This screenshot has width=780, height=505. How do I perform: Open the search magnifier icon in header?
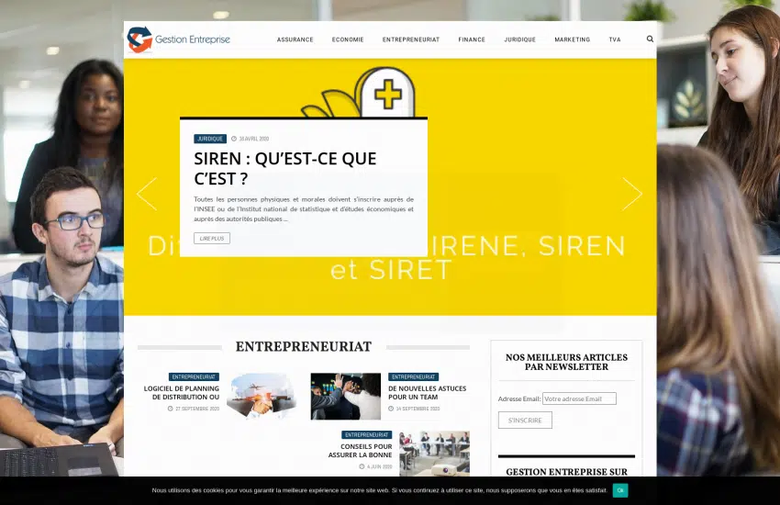coord(650,39)
